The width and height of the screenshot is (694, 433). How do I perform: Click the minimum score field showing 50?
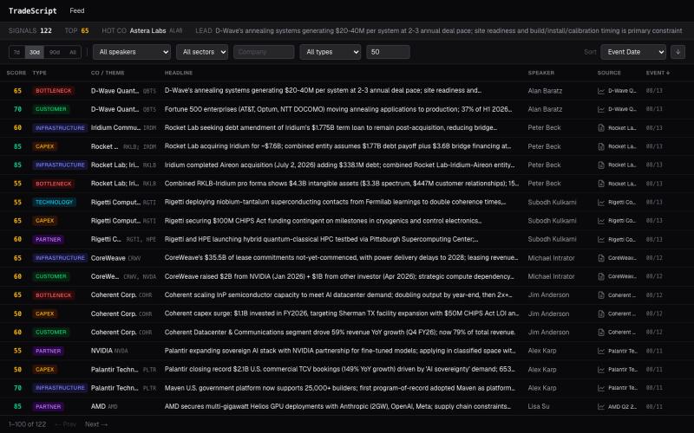[388, 52]
